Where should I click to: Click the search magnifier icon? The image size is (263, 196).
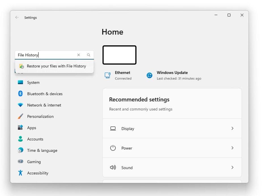(x=89, y=55)
